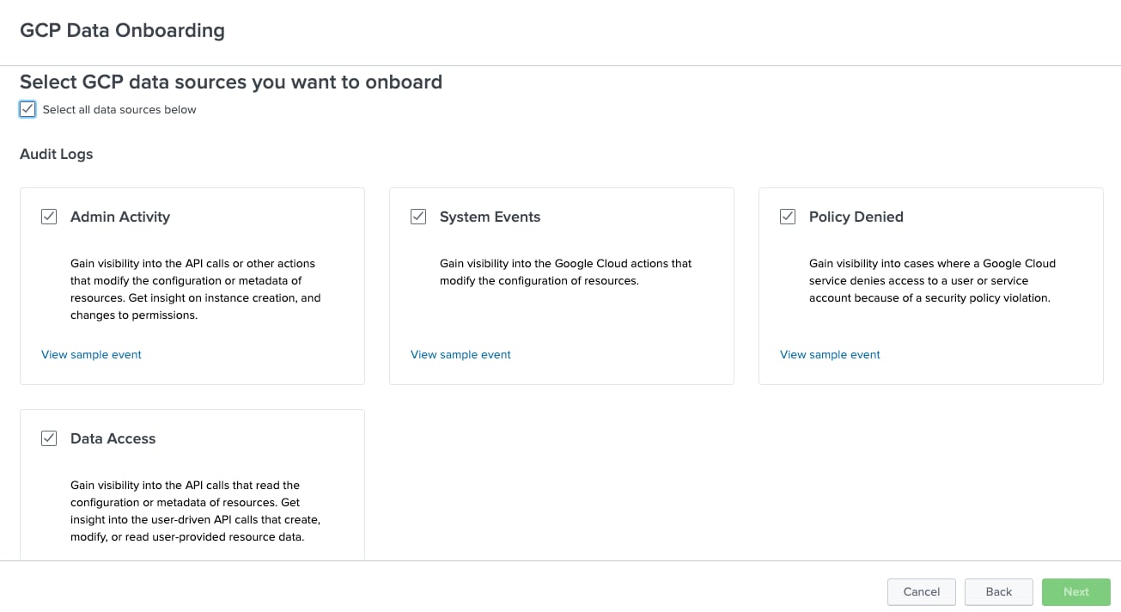Go to the previous step with Back
Viewport: 1121px width, 612px height.
point(999,591)
